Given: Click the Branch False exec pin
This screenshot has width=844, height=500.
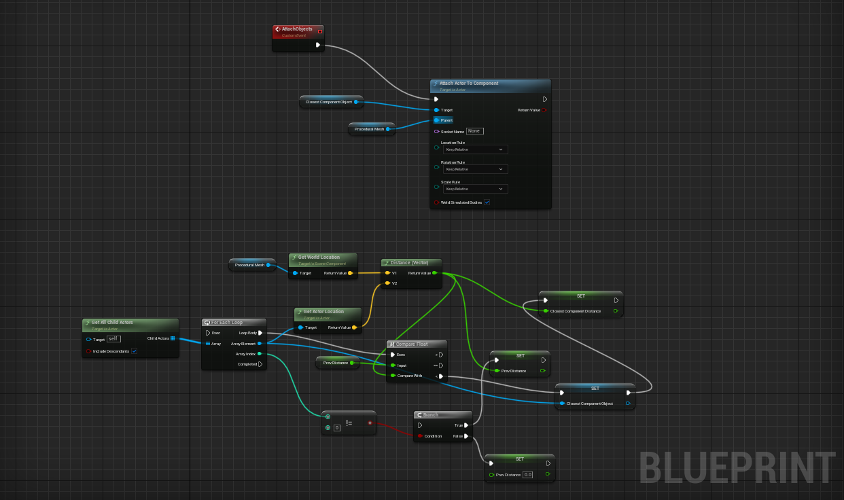Looking at the screenshot, I should 466,436.
